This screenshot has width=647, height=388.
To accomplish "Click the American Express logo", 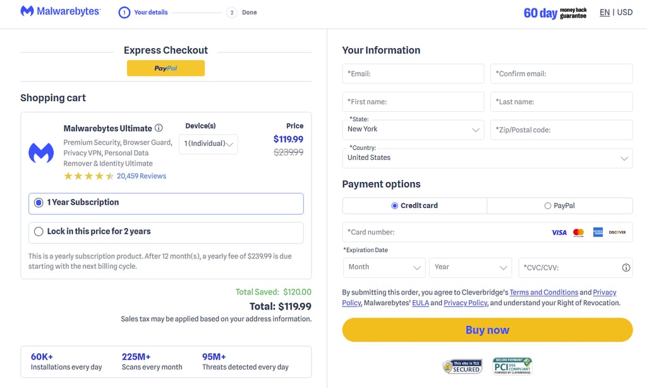I will [598, 232].
